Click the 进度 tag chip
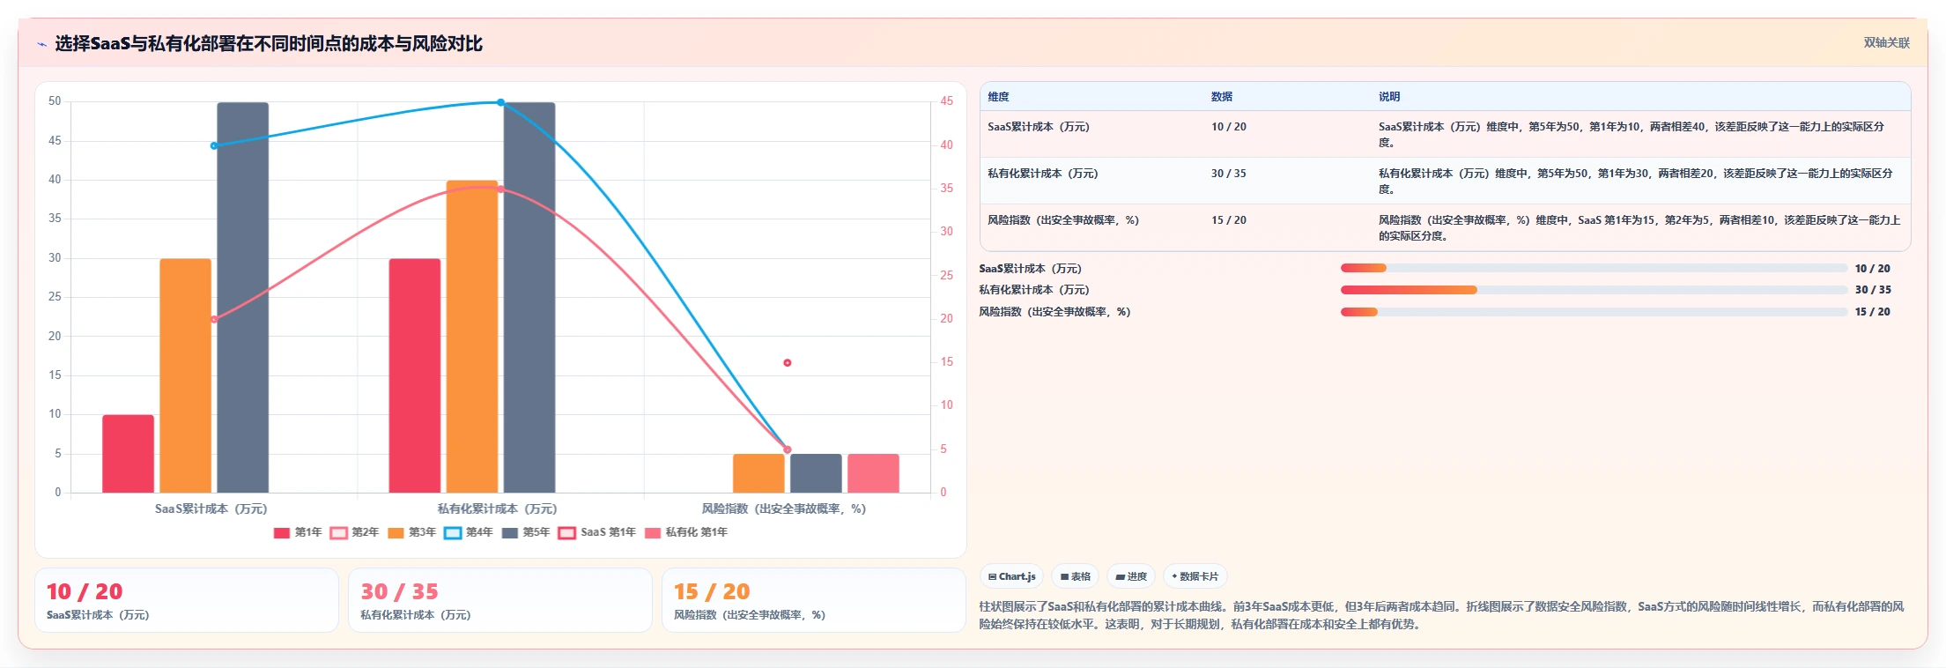Image resolution: width=1946 pixels, height=668 pixels. pyautogui.click(x=1131, y=576)
